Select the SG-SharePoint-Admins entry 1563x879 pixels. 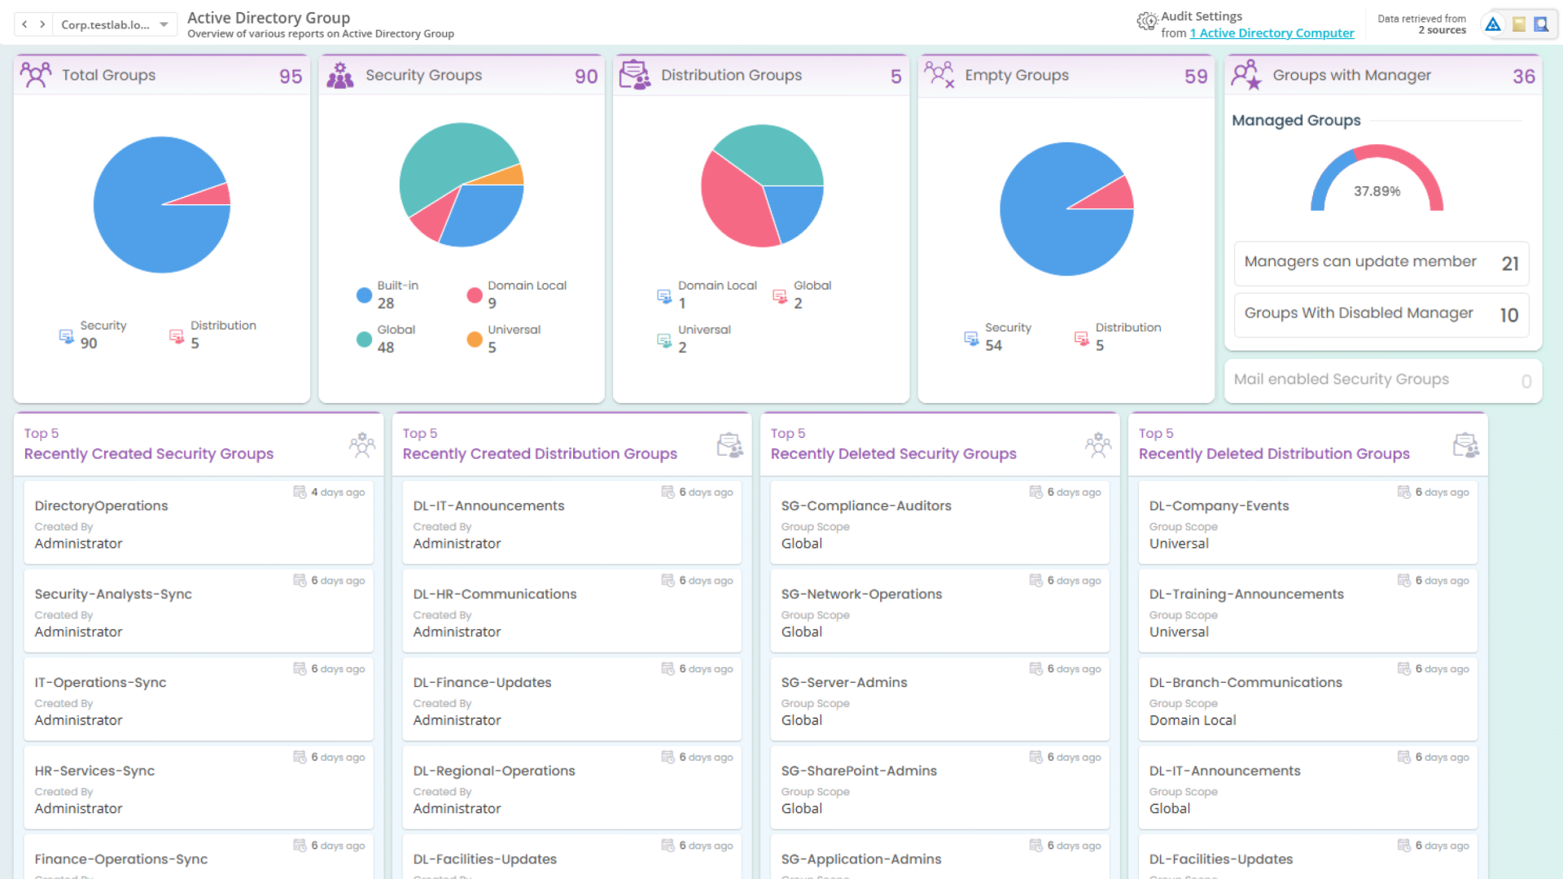939,787
